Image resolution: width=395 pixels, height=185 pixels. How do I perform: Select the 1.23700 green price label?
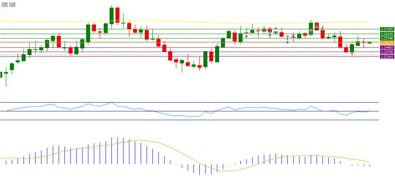pyautogui.click(x=387, y=52)
